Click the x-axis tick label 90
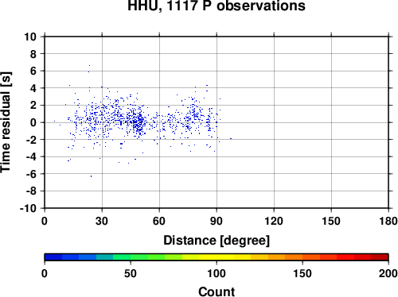This screenshot has width=398, height=297. 217,221
